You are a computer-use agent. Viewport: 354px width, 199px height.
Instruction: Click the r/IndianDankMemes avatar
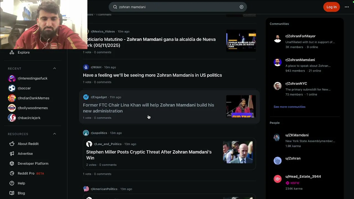click(12, 98)
